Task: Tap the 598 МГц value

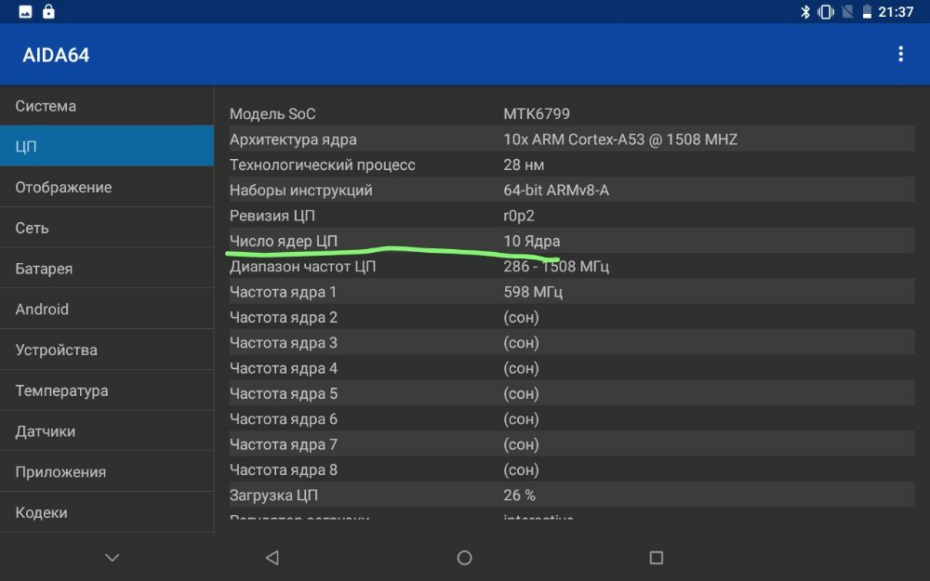Action: 533,292
